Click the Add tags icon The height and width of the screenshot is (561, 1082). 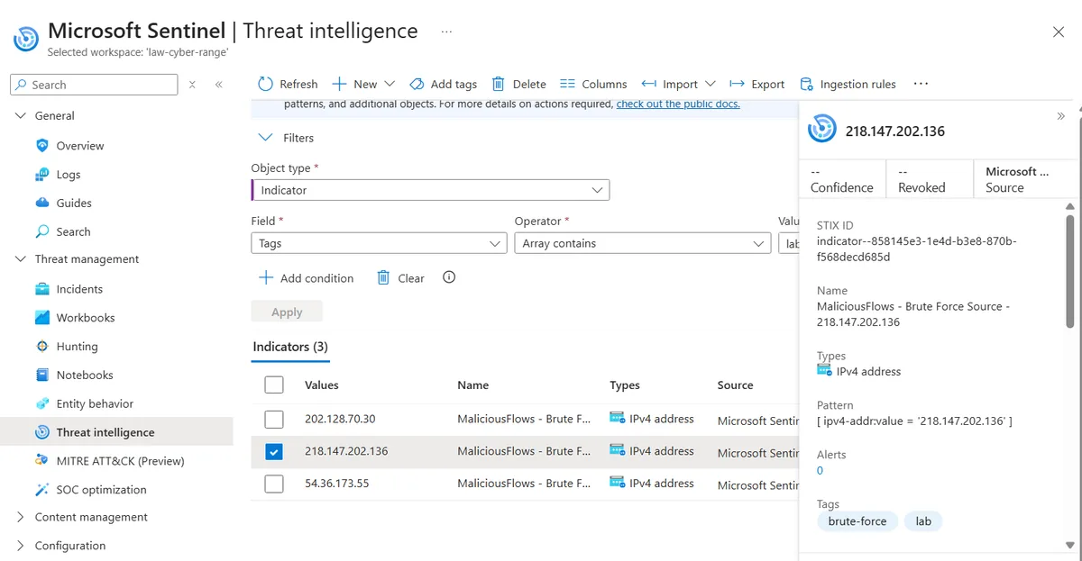click(x=417, y=84)
